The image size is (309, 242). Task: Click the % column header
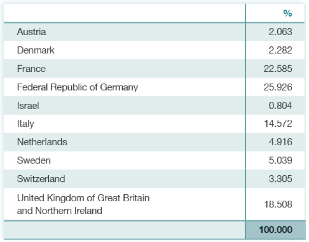point(288,13)
